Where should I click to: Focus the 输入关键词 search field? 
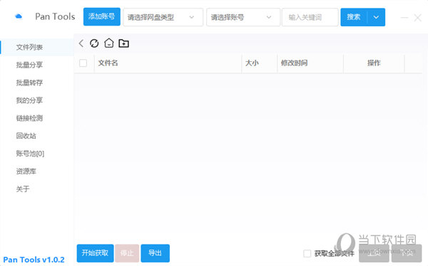tap(310, 17)
